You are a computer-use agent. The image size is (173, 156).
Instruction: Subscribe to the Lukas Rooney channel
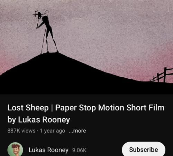(x=144, y=149)
